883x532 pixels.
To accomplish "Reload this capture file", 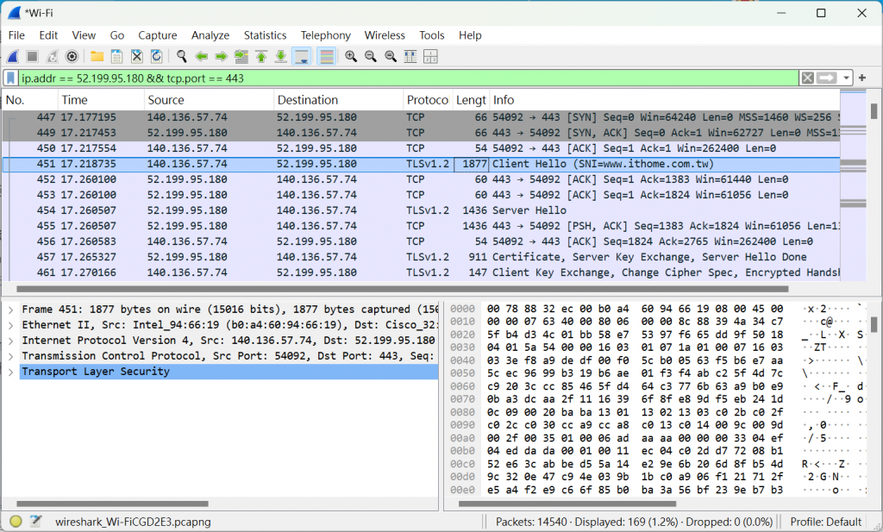I will tap(157, 56).
